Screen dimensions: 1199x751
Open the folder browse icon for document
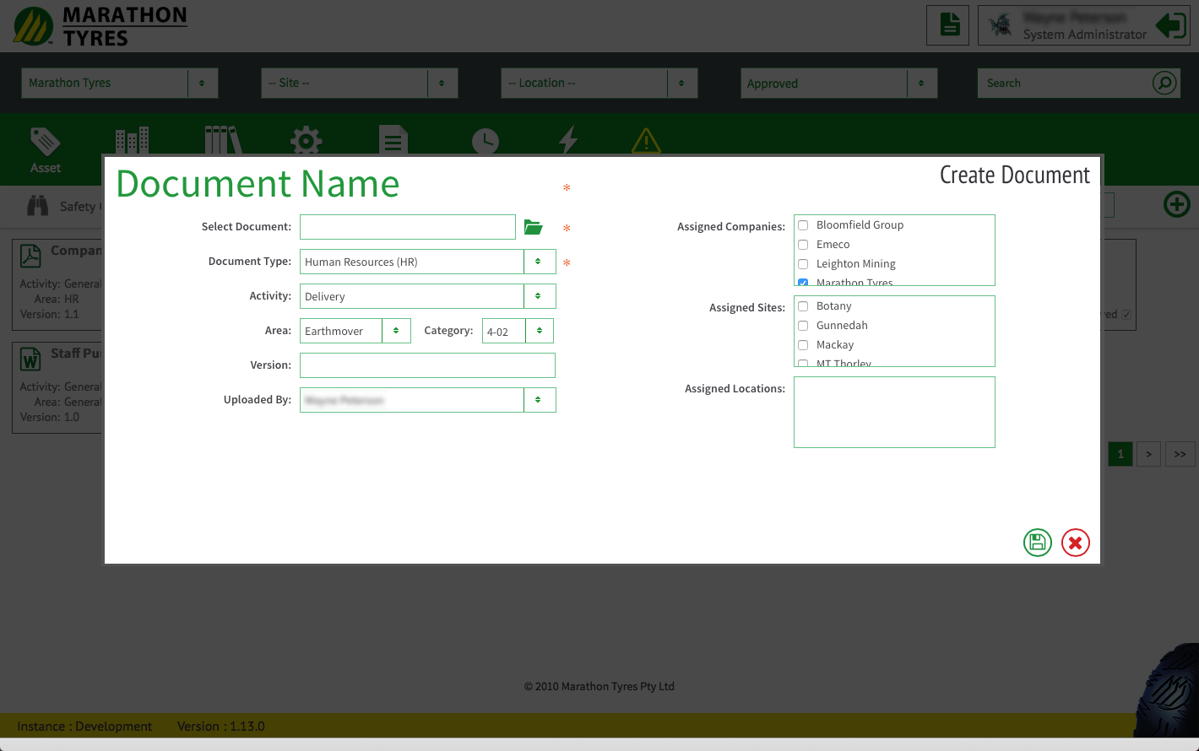coord(533,227)
